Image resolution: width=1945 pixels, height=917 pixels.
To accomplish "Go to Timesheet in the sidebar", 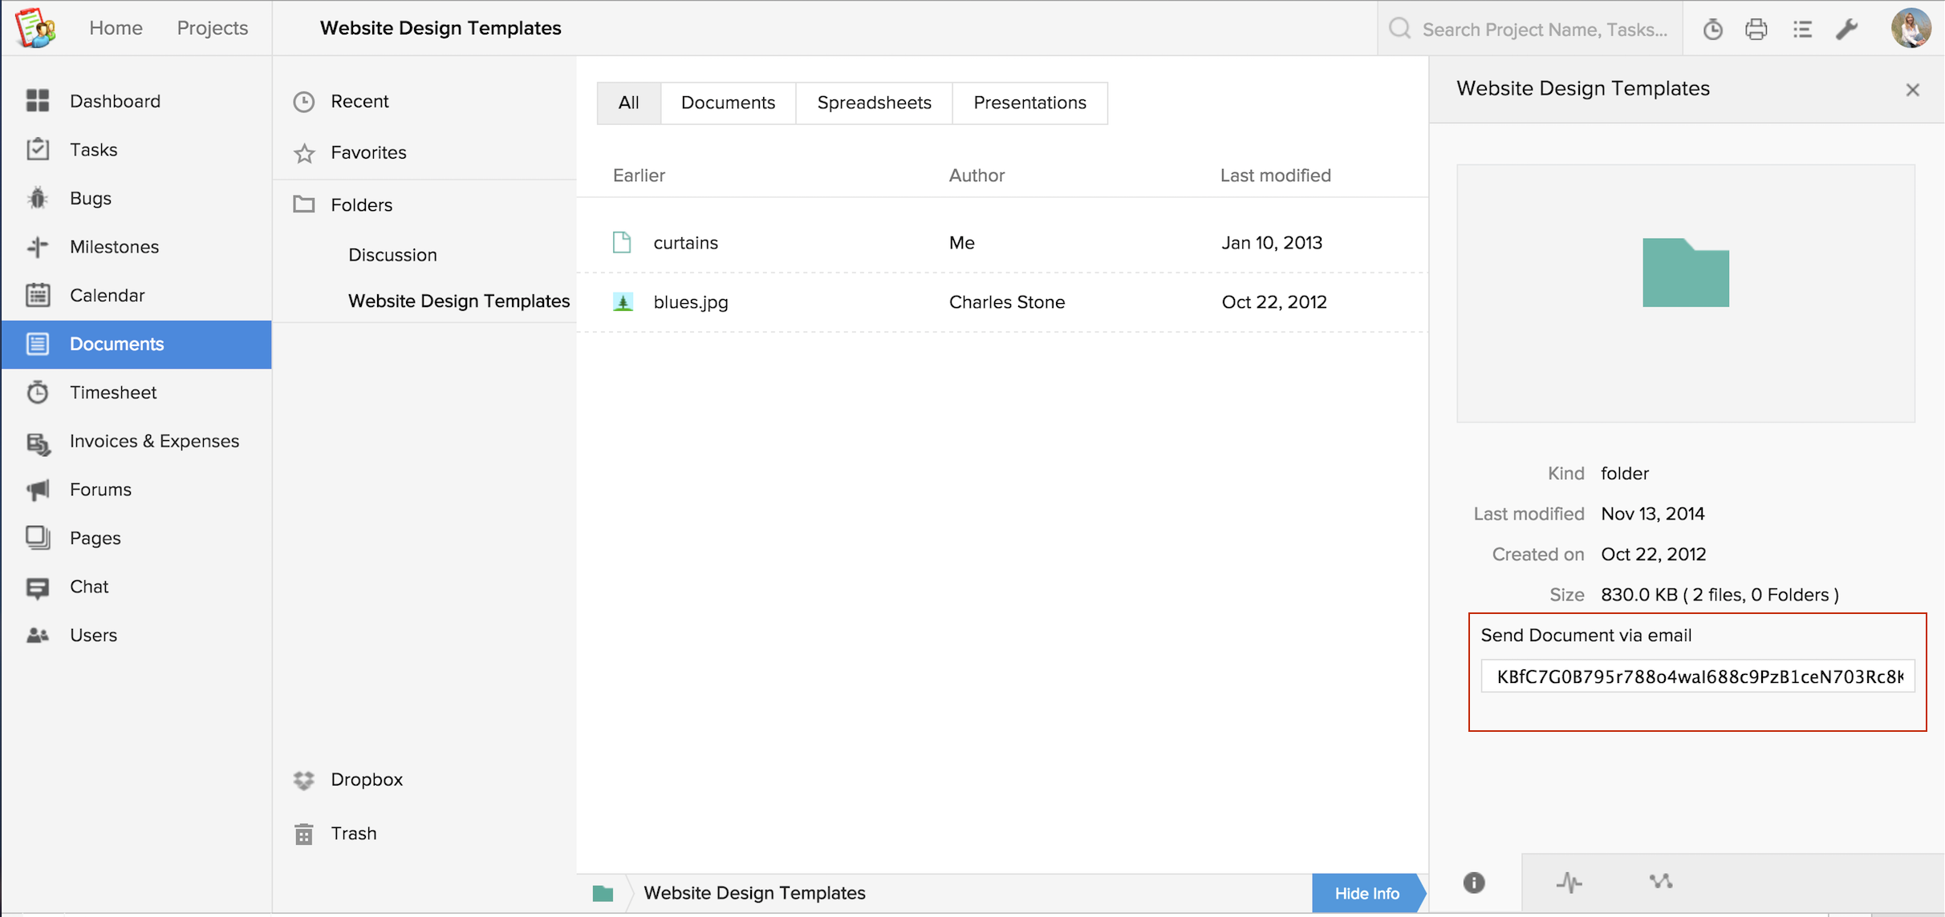I will [x=113, y=393].
